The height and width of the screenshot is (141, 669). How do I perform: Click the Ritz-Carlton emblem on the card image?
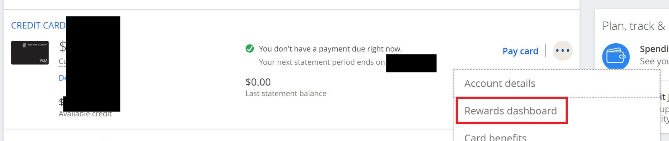coord(24,45)
